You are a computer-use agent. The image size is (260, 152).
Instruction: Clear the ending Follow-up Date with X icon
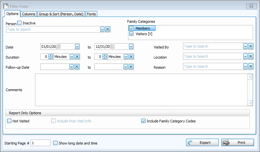pos(131,67)
